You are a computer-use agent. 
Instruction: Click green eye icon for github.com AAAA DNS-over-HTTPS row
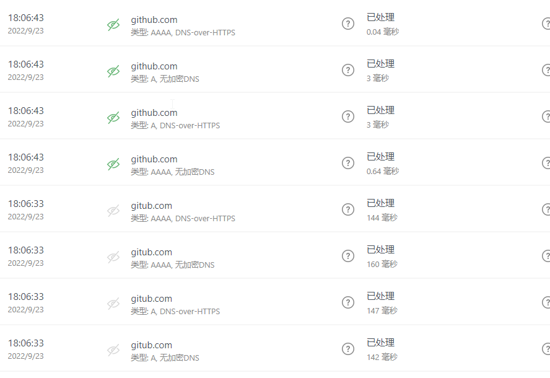click(x=113, y=25)
